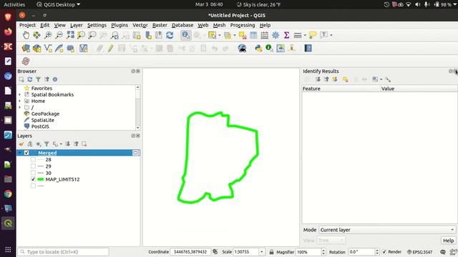
Task: Open the Plugins menu
Action: [120, 25]
